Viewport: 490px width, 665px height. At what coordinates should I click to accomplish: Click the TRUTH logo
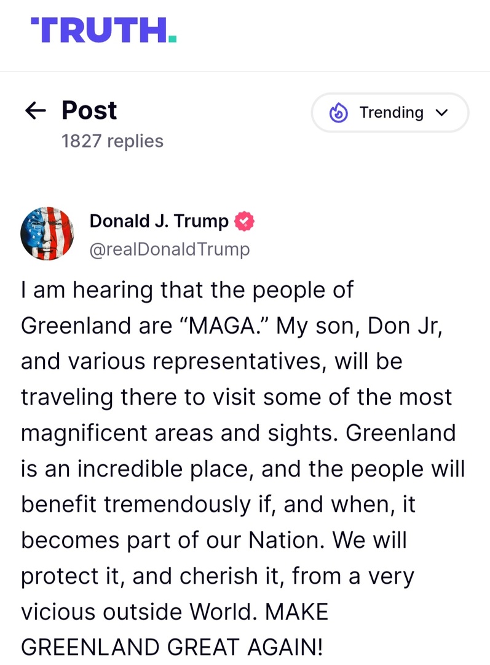[101, 32]
